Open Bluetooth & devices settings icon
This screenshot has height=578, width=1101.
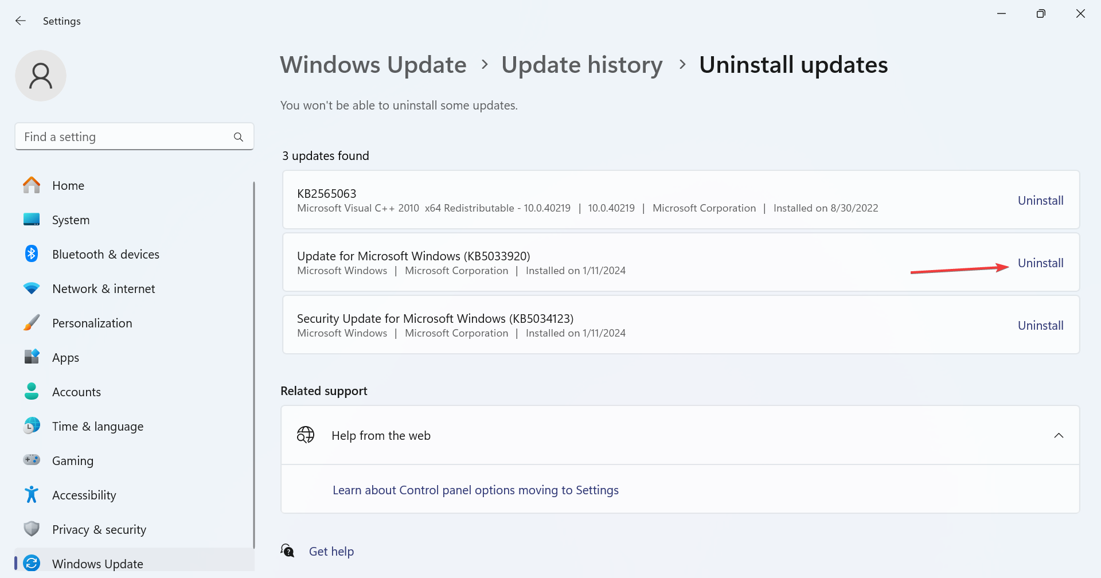(x=32, y=254)
